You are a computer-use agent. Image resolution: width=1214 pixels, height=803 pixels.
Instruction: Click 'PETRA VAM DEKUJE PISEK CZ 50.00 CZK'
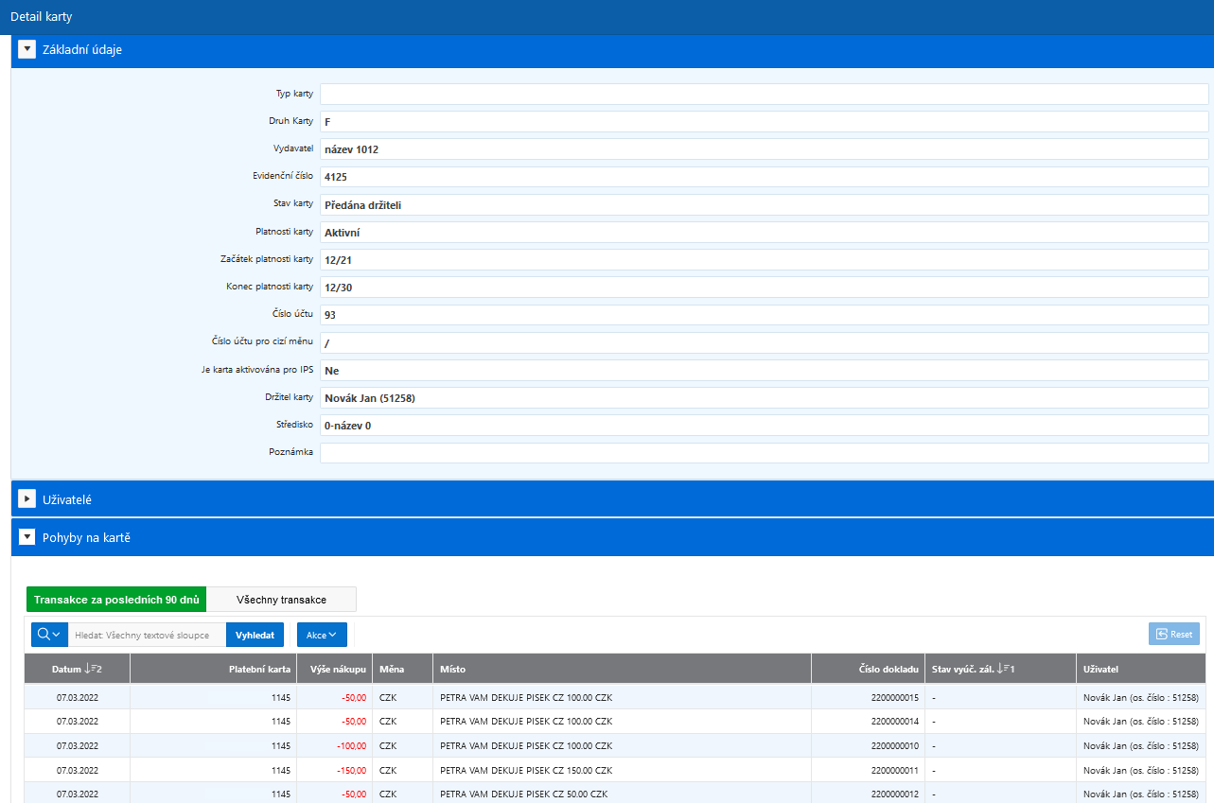[x=523, y=794]
